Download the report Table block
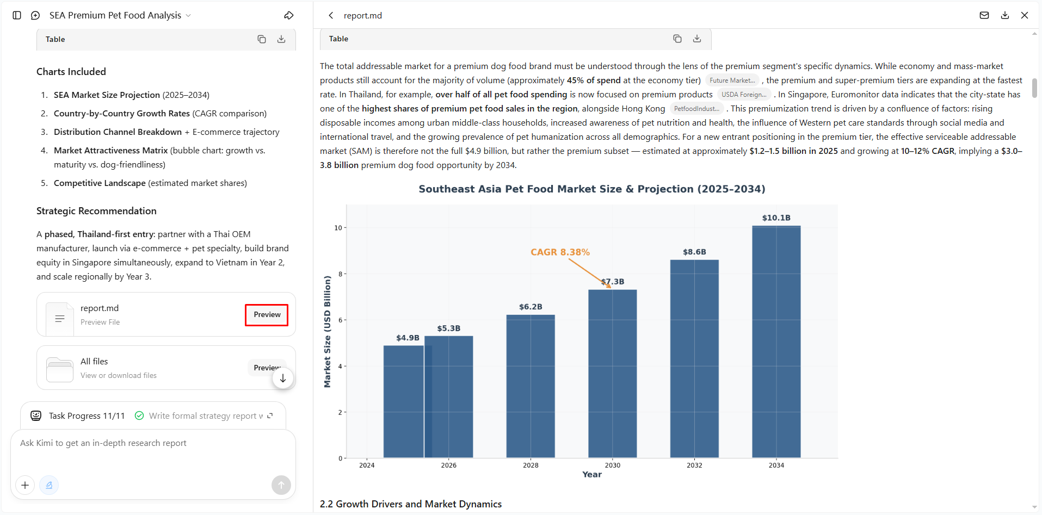The image size is (1042, 515). coord(697,39)
